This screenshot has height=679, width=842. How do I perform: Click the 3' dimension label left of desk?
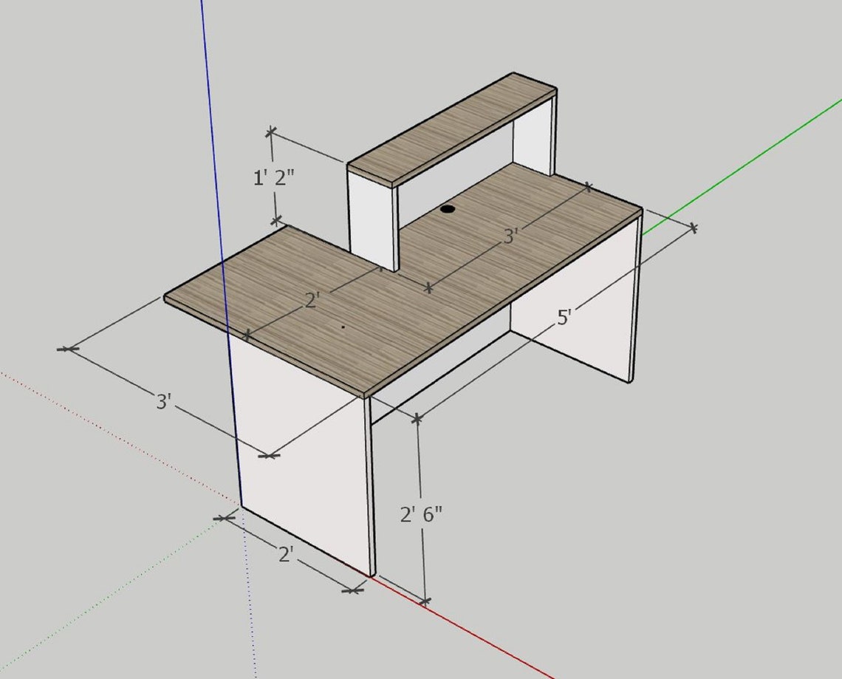click(x=164, y=401)
